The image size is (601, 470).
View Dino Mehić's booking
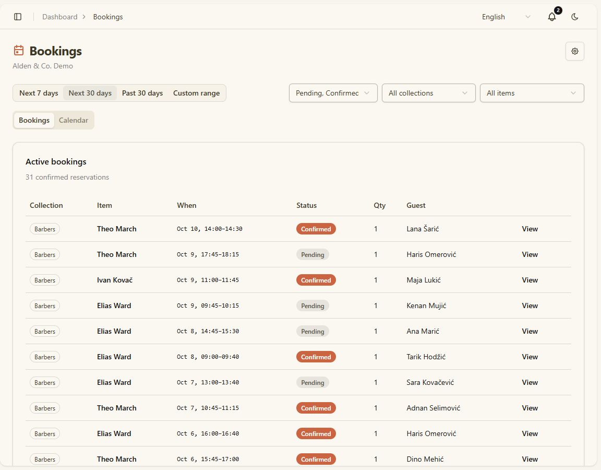(x=530, y=459)
